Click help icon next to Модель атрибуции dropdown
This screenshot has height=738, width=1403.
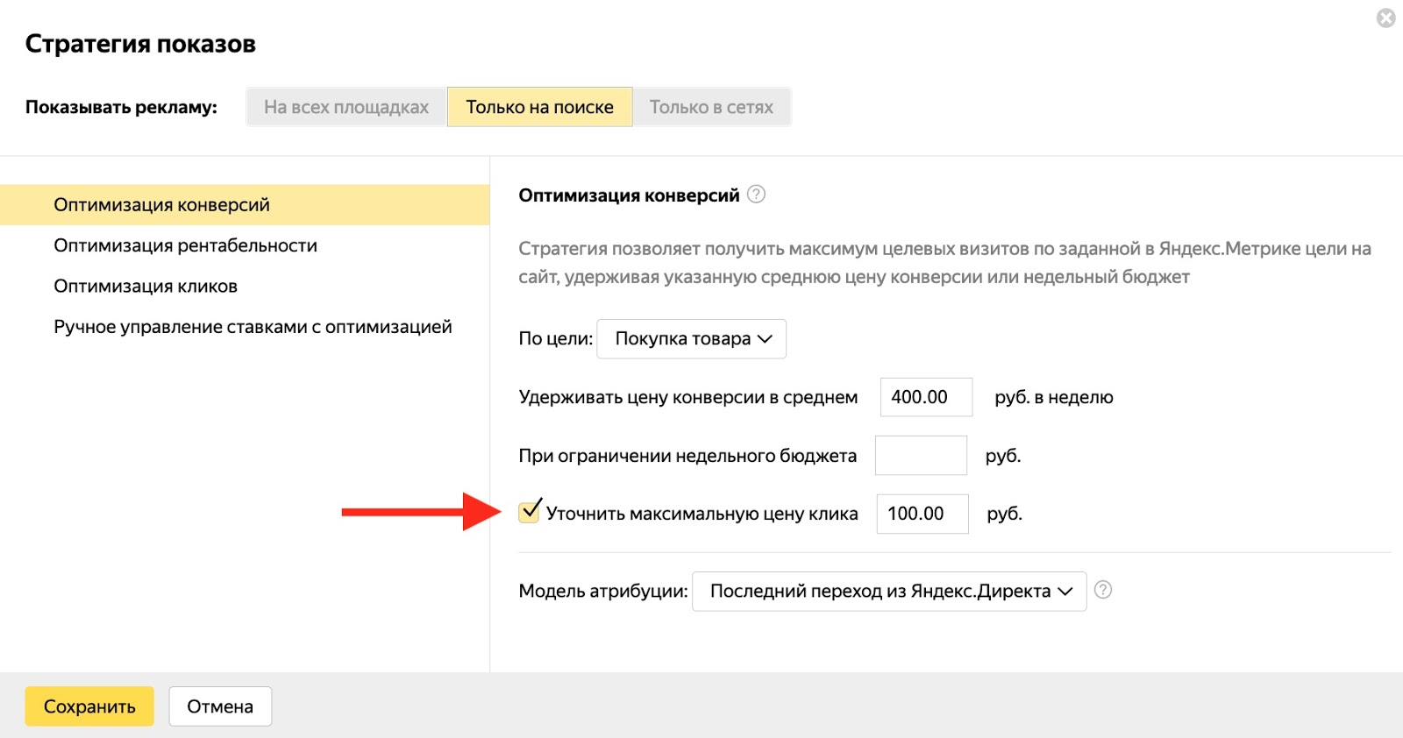(x=1103, y=590)
